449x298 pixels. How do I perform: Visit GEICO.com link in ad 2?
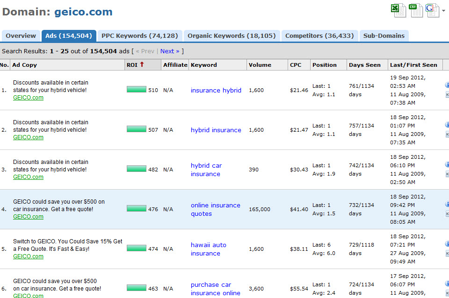(29, 137)
